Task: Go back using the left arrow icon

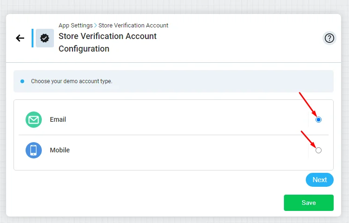Action: [x=20, y=38]
